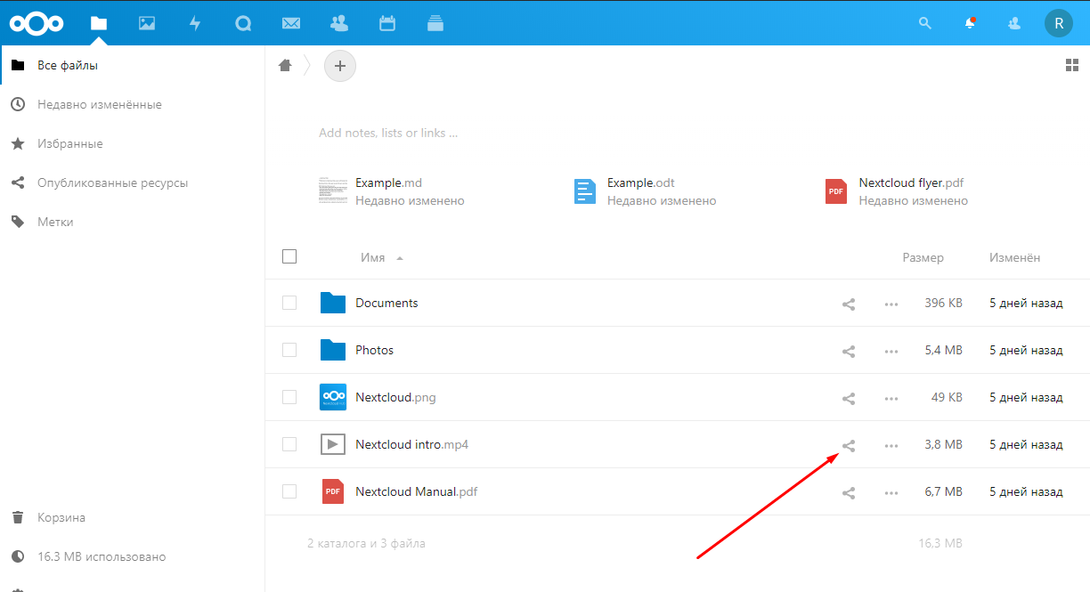The width and height of the screenshot is (1090, 592).
Task: Open the notifications bell
Action: (x=970, y=23)
